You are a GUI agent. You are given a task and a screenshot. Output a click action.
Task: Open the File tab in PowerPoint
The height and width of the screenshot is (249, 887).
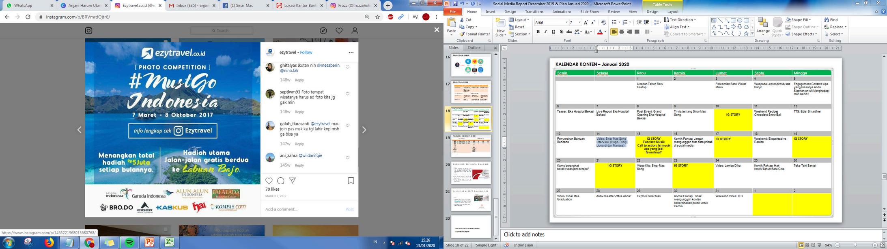(x=452, y=12)
